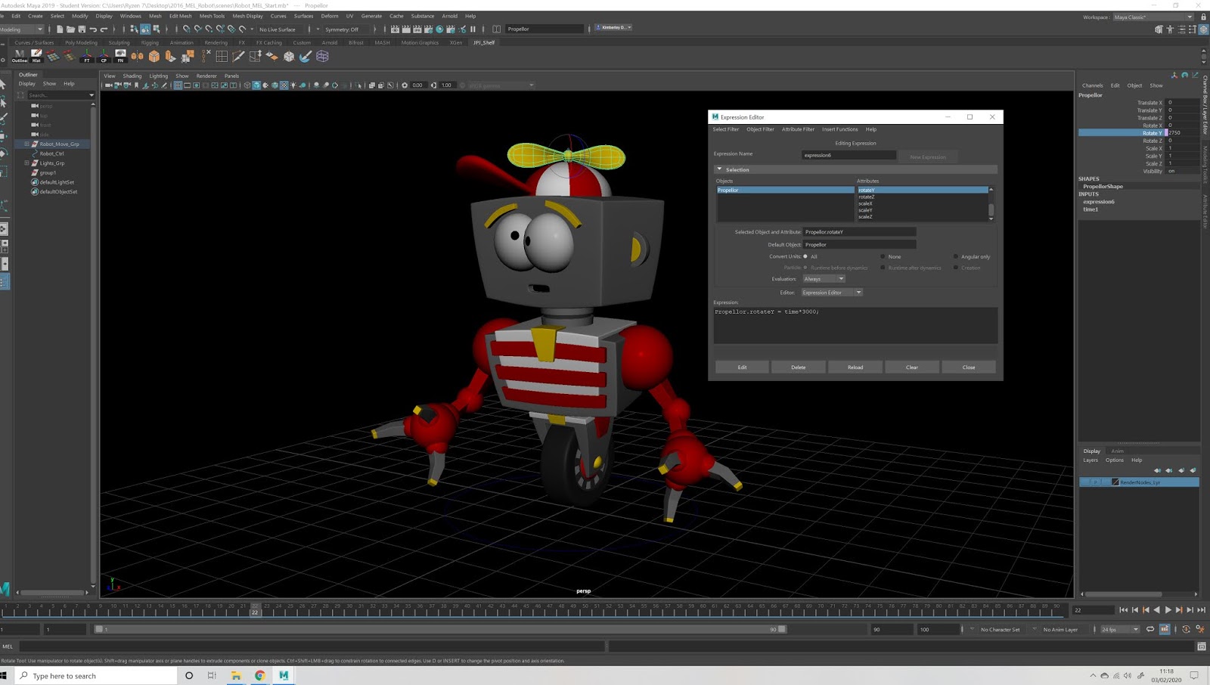Go to end of playback range
This screenshot has height=685, width=1210.
tap(1201, 610)
